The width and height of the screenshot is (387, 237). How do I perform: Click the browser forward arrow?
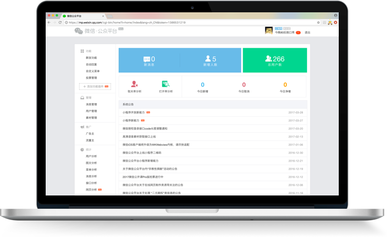[x=54, y=23]
